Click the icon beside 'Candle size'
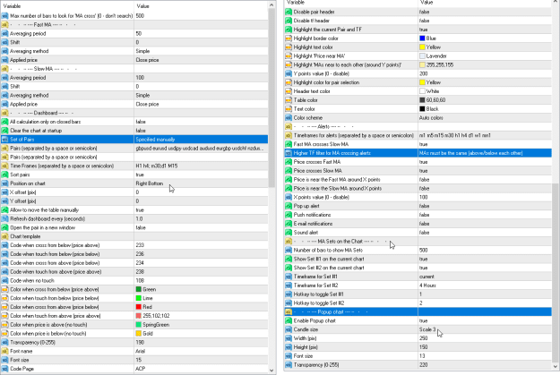The height and width of the screenshot is (375, 560). point(289,329)
